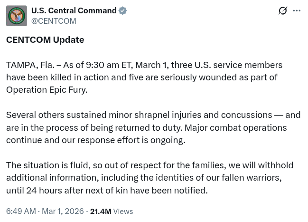Click the Mar 1, 2026 date

(63, 211)
